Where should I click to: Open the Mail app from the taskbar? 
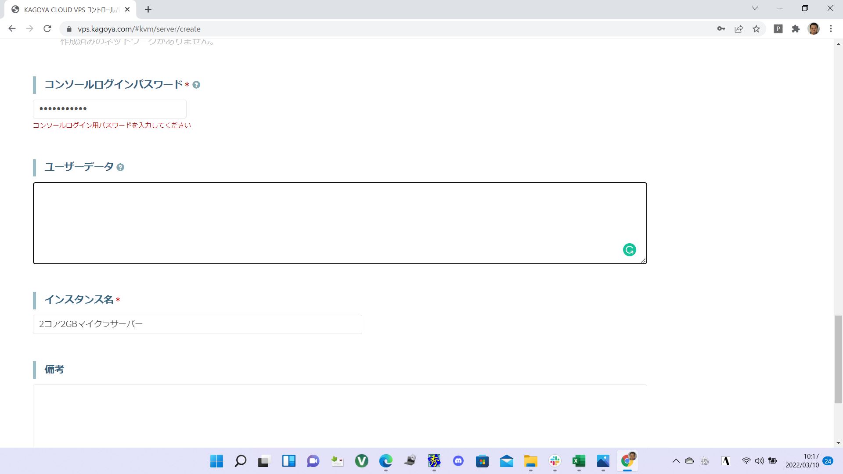pos(506,461)
